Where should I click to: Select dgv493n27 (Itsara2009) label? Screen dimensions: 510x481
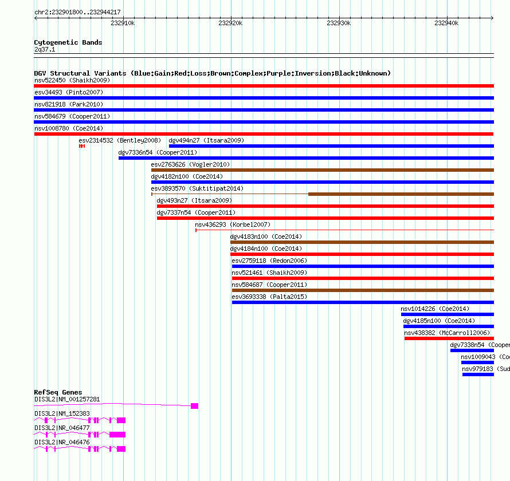(194, 200)
